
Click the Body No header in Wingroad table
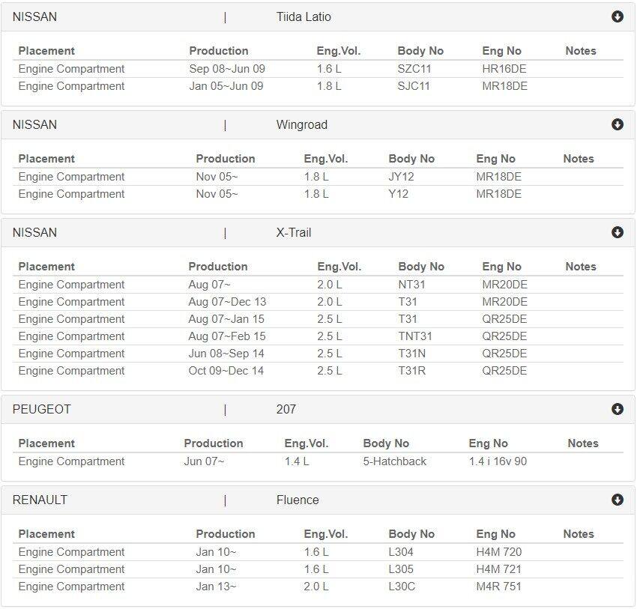point(411,159)
